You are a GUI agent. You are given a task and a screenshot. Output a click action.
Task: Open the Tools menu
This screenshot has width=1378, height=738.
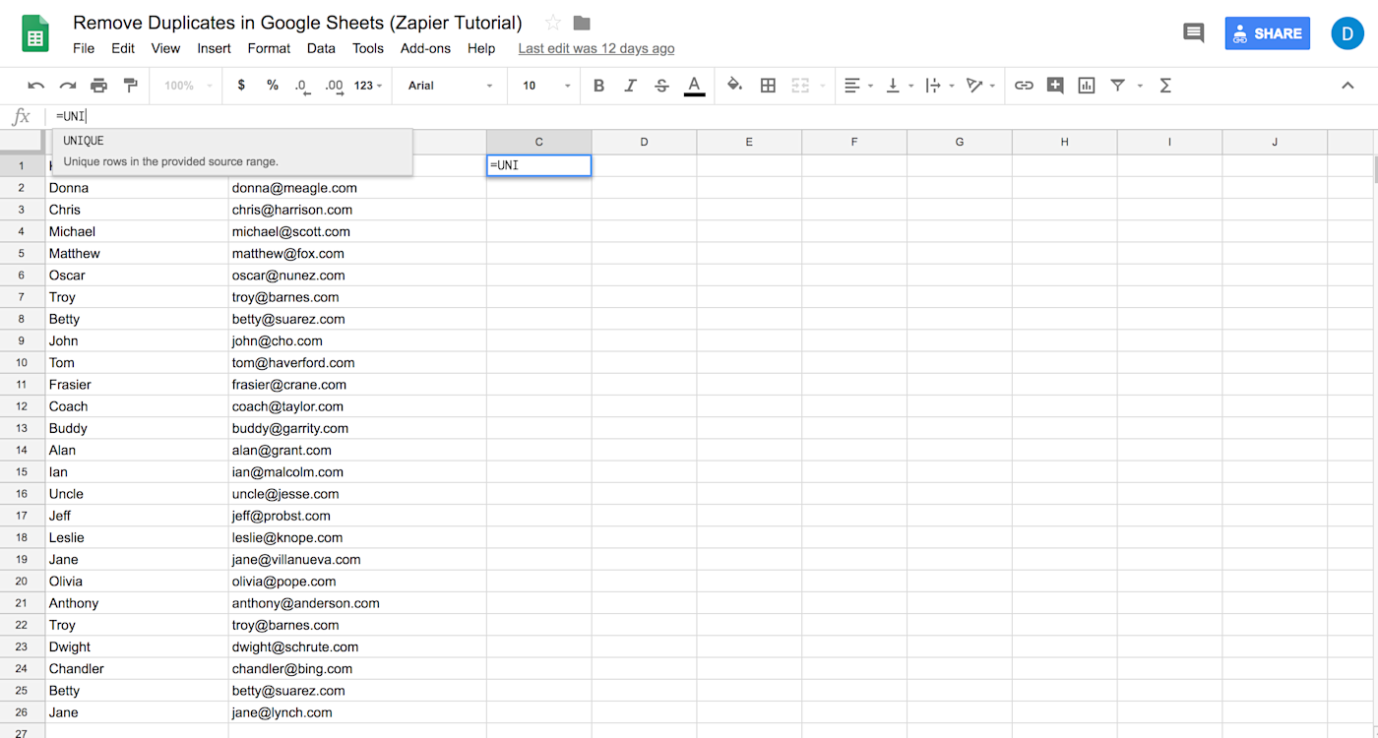pyautogui.click(x=368, y=48)
